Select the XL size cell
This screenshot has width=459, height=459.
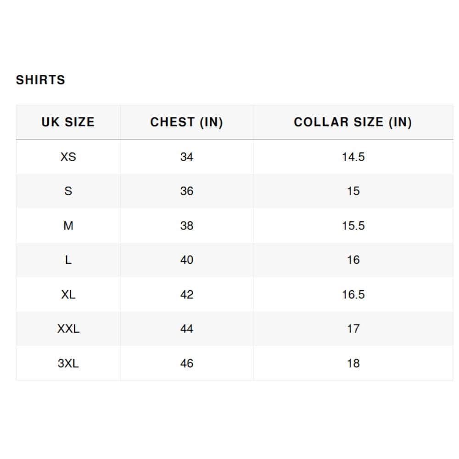click(x=68, y=295)
